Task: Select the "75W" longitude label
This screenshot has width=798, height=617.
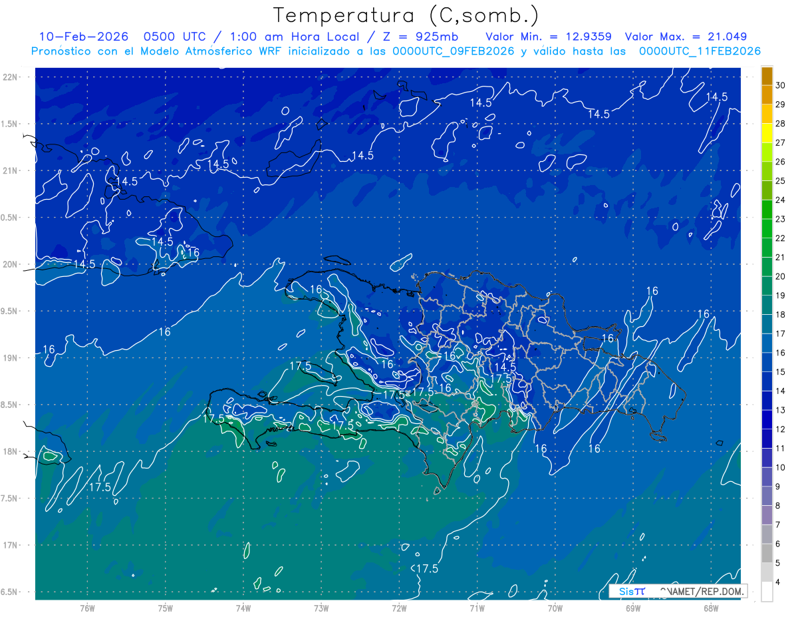Action: 166,608
